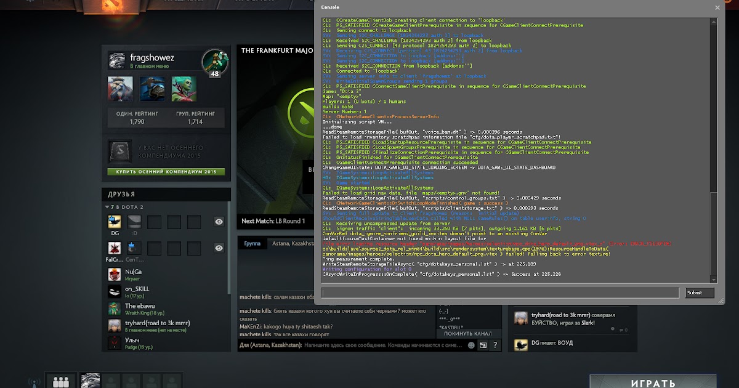Click the party group icon at bottom left

(61, 382)
